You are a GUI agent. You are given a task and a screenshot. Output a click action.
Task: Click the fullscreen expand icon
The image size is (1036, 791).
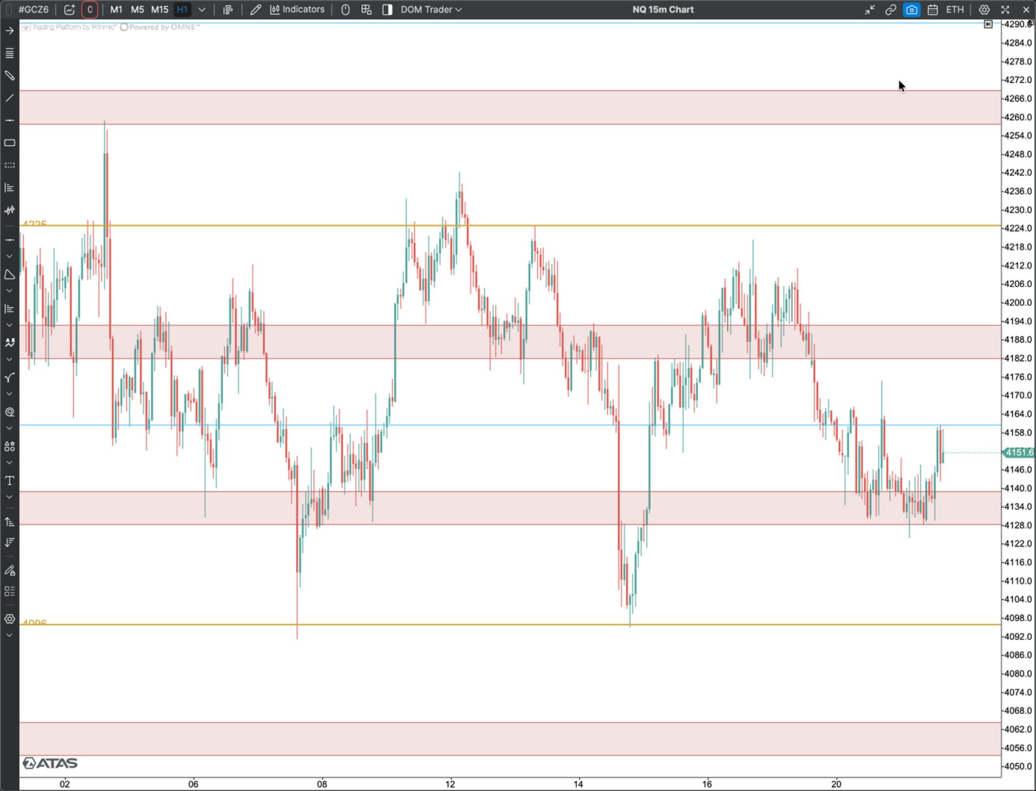point(1005,10)
